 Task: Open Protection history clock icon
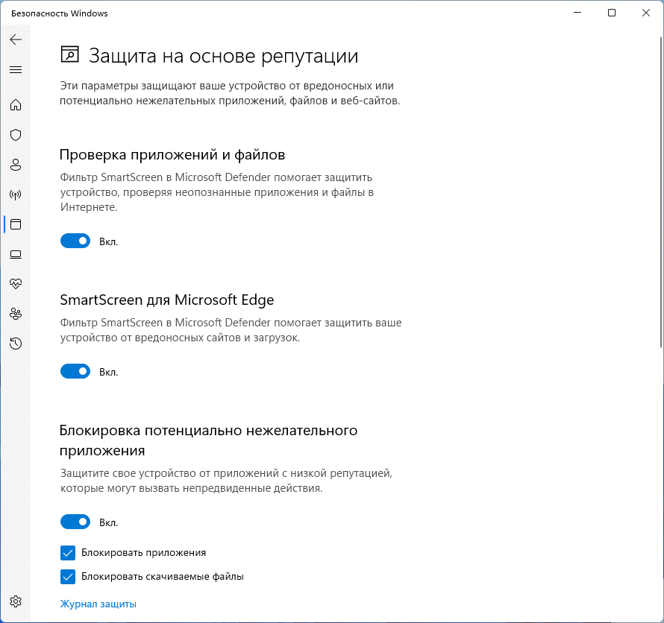(16, 344)
